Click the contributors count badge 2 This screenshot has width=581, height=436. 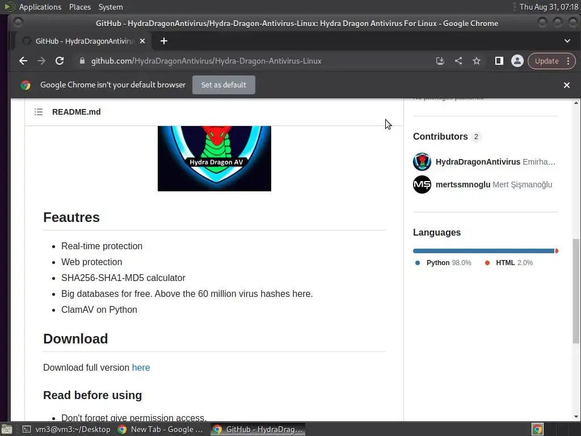[476, 137]
